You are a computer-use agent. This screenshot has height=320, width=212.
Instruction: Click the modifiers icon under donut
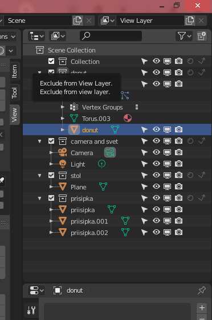pyautogui.click(x=125, y=95)
